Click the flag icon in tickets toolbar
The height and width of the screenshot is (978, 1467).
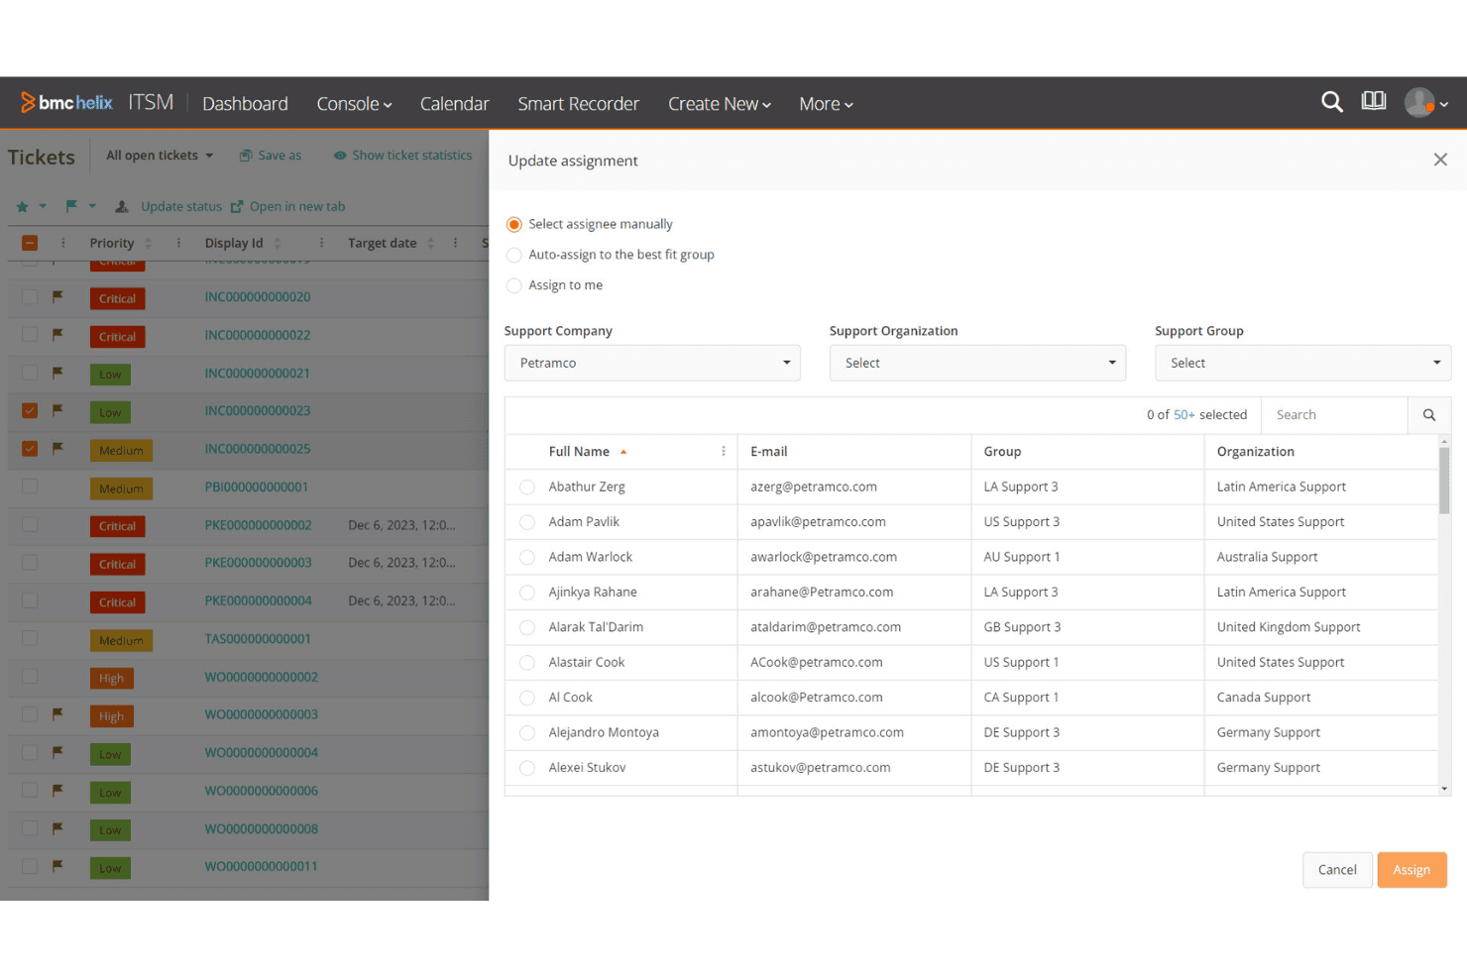71,206
